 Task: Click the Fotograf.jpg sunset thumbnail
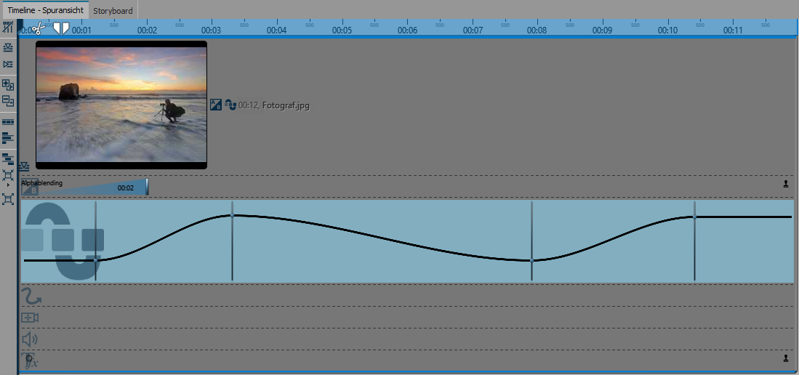click(x=121, y=105)
